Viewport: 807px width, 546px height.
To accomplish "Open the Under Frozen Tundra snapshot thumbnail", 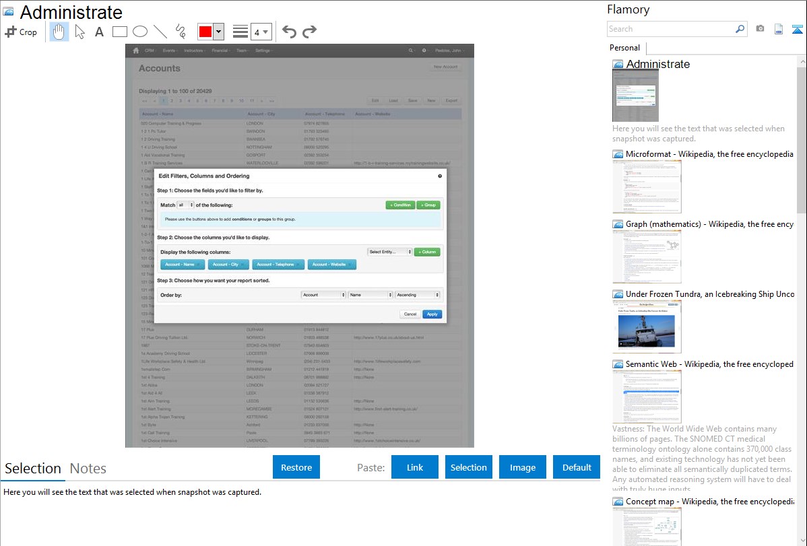I will 647,327.
